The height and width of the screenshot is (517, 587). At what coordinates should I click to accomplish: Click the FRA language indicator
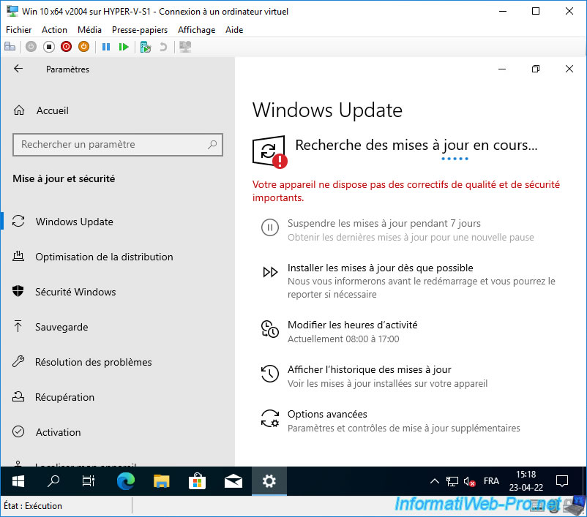coord(491,481)
